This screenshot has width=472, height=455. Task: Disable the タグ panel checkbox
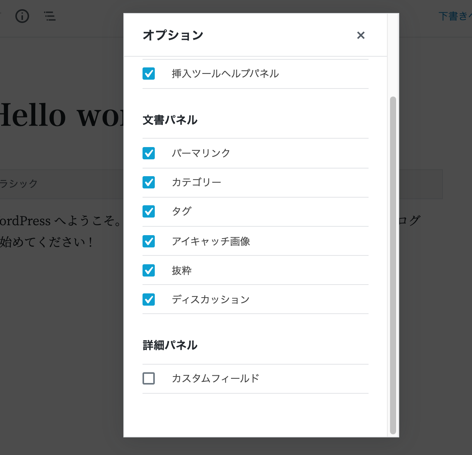pyautogui.click(x=149, y=211)
